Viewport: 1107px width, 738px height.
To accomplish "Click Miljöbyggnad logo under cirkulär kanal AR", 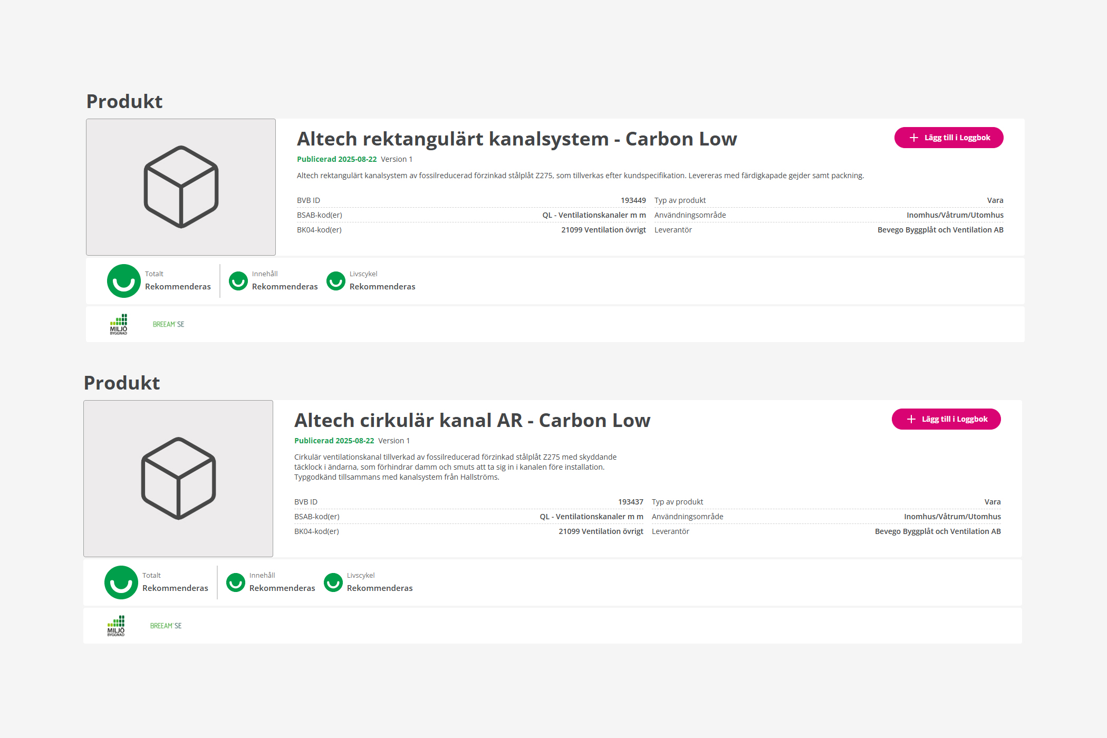I will pos(116,626).
